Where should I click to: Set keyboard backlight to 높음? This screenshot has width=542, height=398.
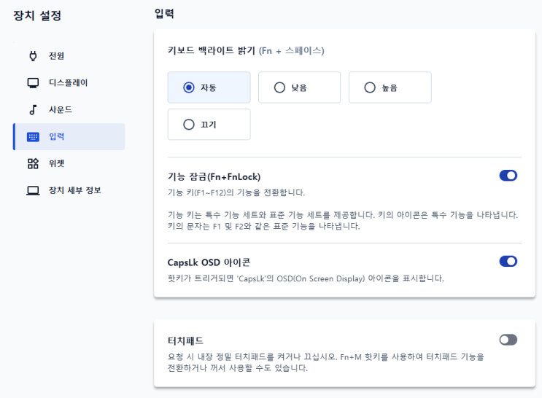370,87
